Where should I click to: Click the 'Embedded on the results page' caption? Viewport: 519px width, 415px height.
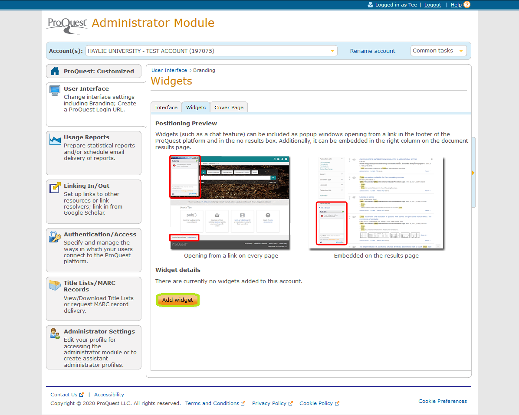pyautogui.click(x=376, y=255)
